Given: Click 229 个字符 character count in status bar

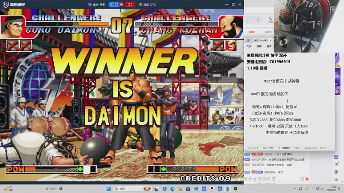Looking at the screenshot, I should 268,148.
